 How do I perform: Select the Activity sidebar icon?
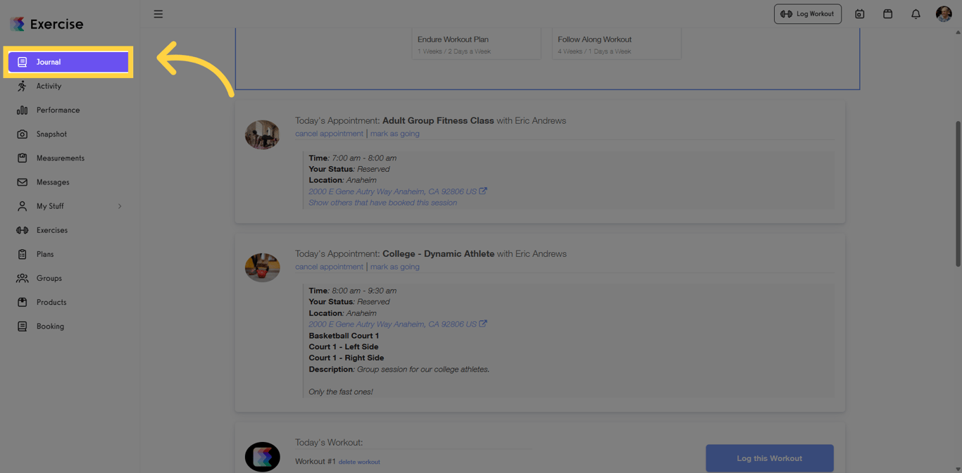click(x=23, y=86)
